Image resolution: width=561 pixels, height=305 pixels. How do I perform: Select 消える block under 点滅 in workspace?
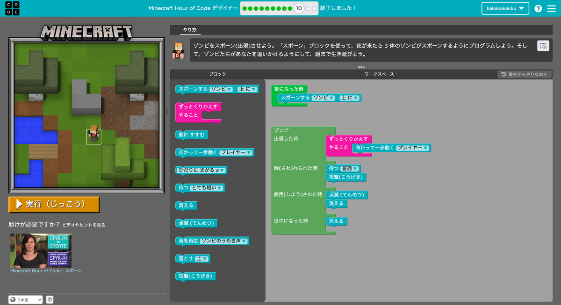tap(336, 203)
